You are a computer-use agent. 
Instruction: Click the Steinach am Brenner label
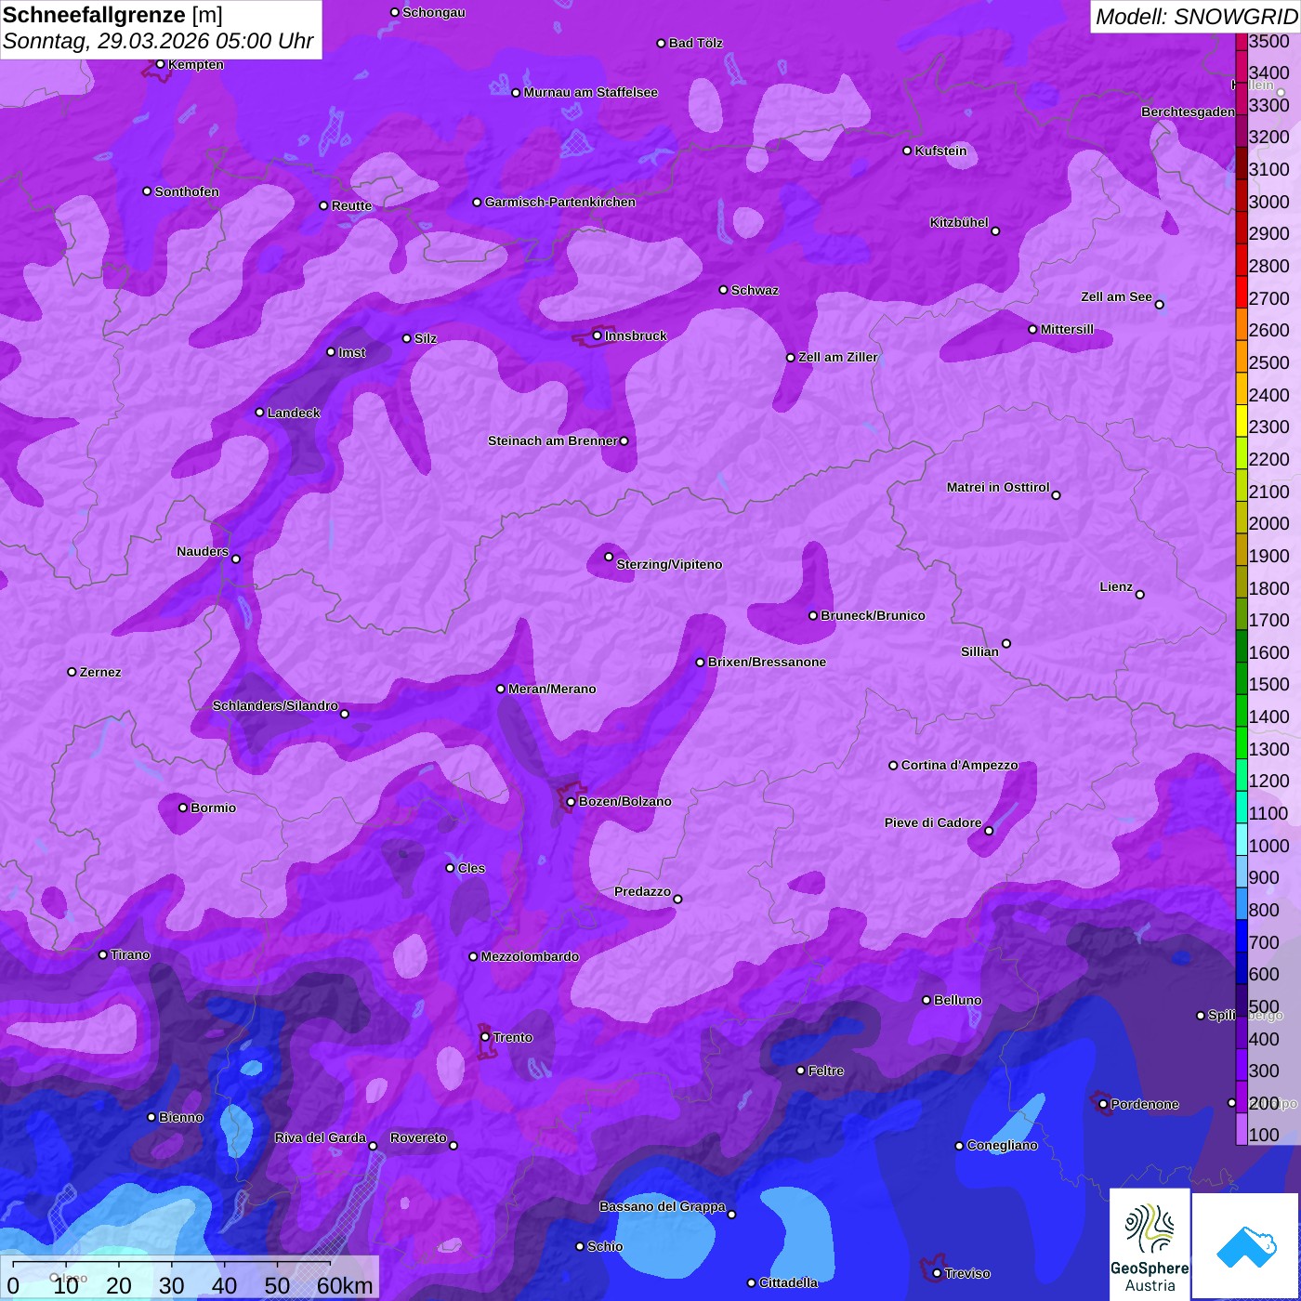tap(552, 440)
